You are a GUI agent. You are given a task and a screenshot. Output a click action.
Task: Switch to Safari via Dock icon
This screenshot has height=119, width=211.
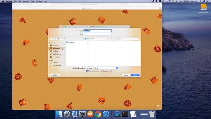[106, 114]
